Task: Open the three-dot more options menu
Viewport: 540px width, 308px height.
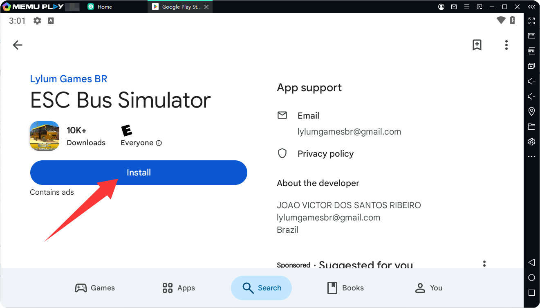Action: pyautogui.click(x=506, y=45)
